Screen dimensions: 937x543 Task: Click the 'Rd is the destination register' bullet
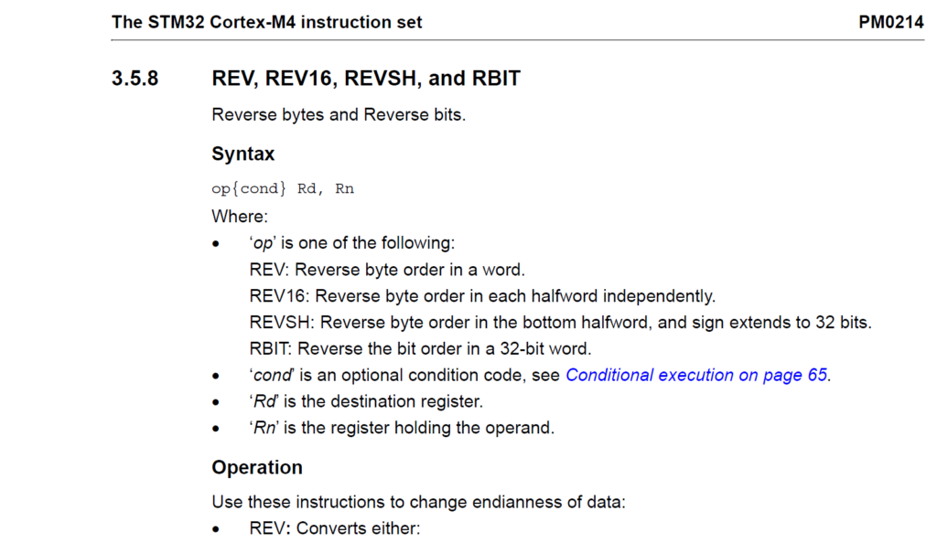pos(366,401)
